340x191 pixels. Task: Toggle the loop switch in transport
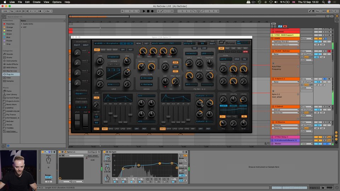tap(198, 11)
